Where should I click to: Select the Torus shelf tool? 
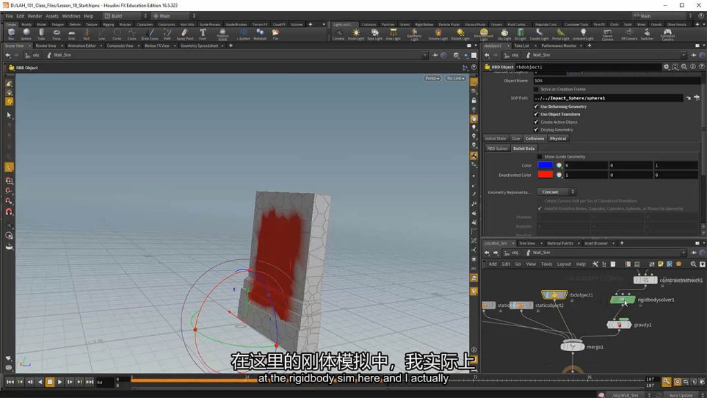[x=57, y=35]
